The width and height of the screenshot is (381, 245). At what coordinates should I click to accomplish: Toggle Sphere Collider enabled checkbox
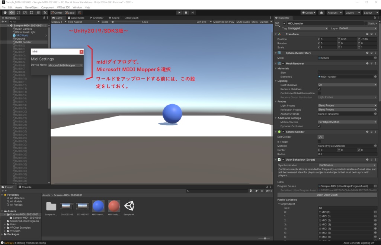point(283,132)
